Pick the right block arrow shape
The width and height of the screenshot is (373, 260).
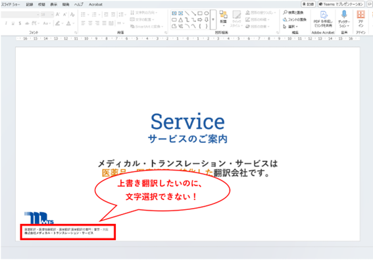200,20
